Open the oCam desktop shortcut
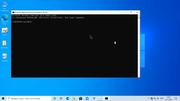This screenshot has height=101, width=180. [4, 31]
